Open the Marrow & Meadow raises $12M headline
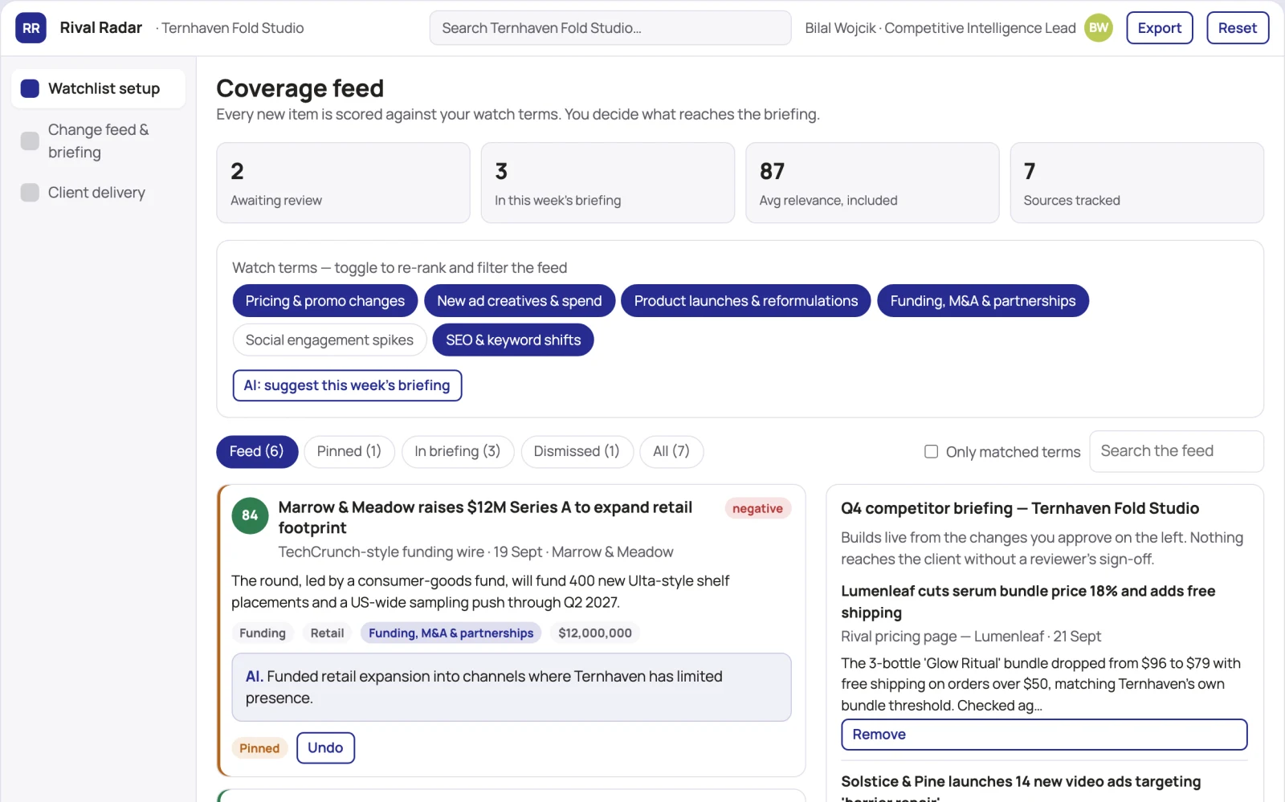 485,518
